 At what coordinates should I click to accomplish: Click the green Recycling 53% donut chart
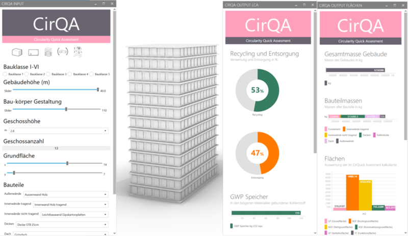[258, 90]
